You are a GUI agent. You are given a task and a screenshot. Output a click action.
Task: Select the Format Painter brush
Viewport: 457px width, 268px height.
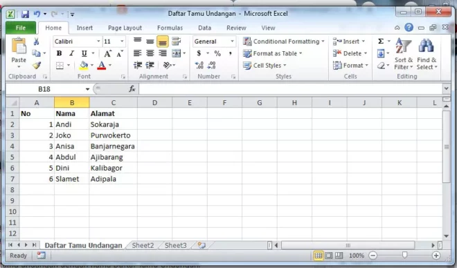click(37, 66)
